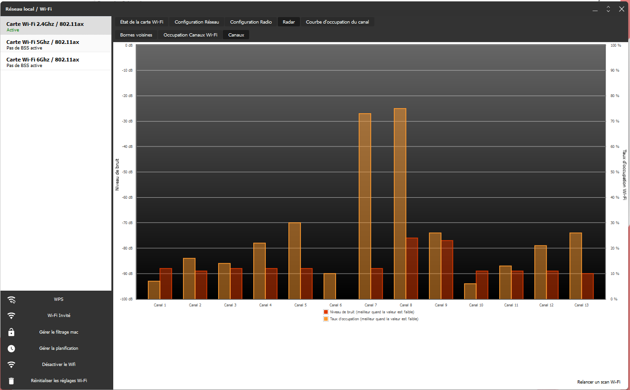
Task: Open the Configuration Radio tab
Action: click(x=251, y=22)
